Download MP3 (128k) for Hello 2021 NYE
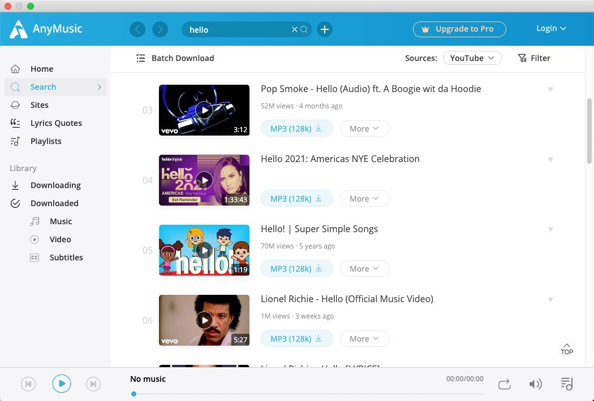 tap(296, 199)
